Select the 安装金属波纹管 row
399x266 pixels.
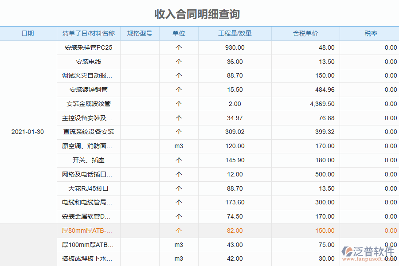(x=87, y=104)
